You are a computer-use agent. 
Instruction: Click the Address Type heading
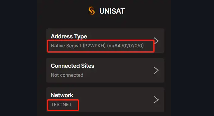coord(69,37)
